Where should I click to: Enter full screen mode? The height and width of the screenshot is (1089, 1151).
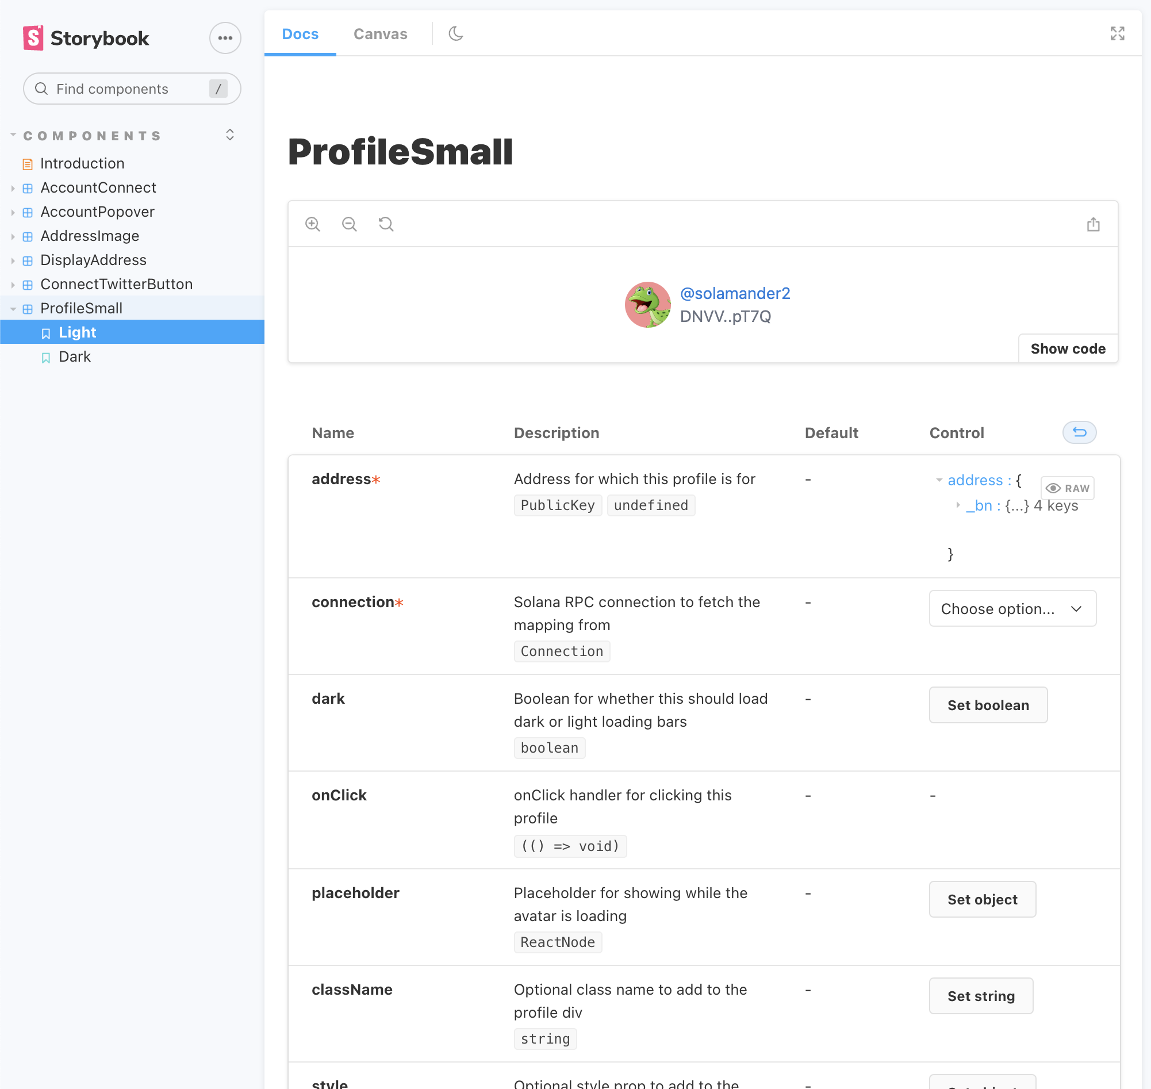[x=1117, y=34]
